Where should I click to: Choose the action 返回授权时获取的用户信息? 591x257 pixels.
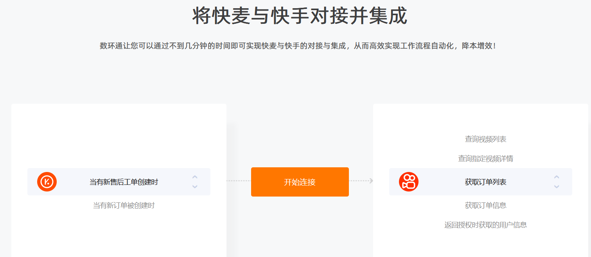(485, 225)
